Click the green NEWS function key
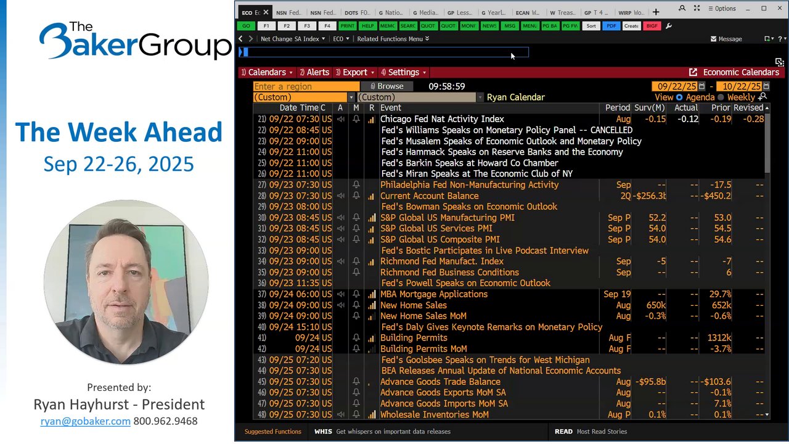 pyautogui.click(x=489, y=26)
